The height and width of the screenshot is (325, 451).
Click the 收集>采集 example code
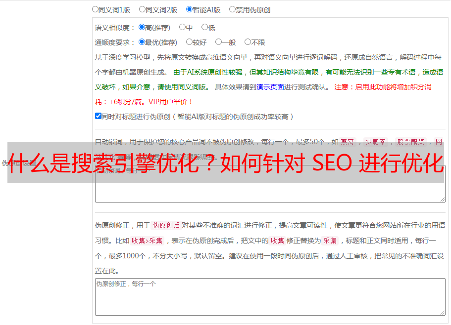pyautogui.click(x=147, y=241)
